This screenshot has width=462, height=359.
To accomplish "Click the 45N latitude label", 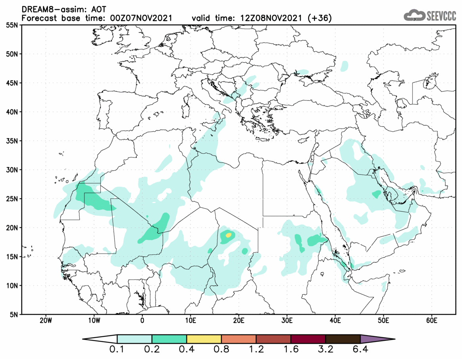I will pyautogui.click(x=12, y=83).
